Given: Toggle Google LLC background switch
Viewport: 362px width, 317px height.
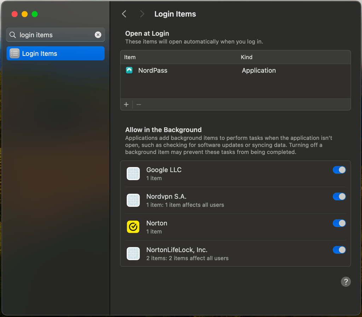Looking at the screenshot, I should [x=339, y=170].
